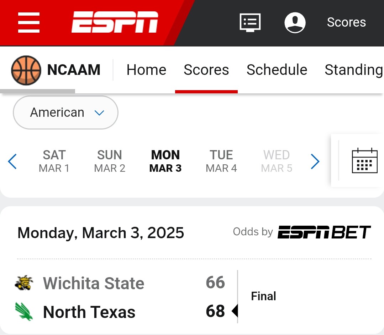Image resolution: width=384 pixels, height=335 pixels.
Task: Open the calendar date picker
Action: click(364, 161)
